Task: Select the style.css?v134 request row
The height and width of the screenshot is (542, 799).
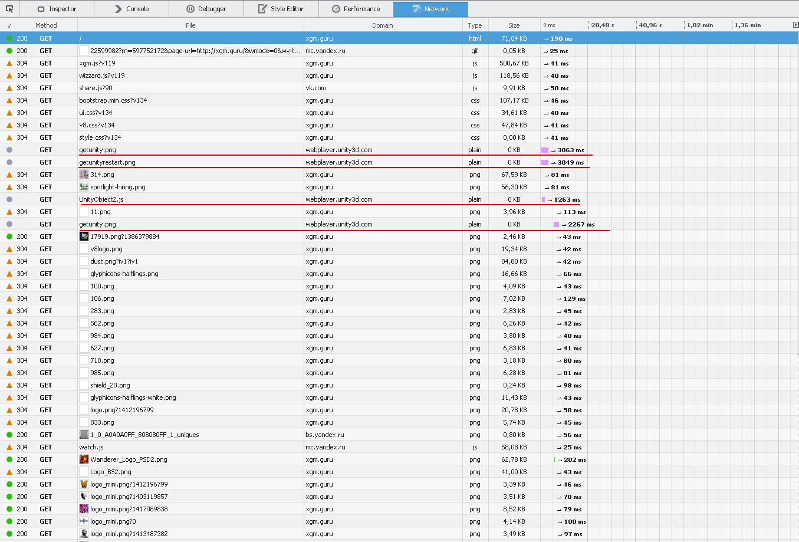Action: pyautogui.click(x=399, y=137)
